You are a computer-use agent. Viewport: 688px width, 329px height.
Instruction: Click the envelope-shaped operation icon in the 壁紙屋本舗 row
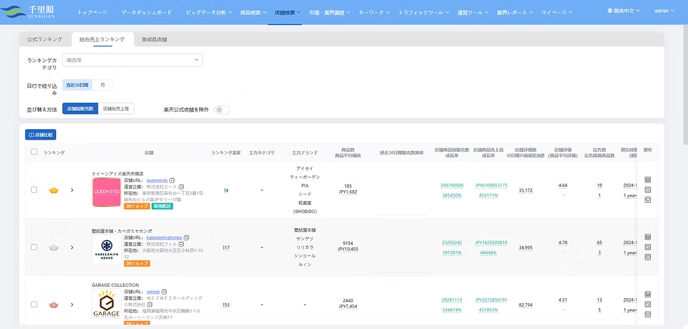647,257
